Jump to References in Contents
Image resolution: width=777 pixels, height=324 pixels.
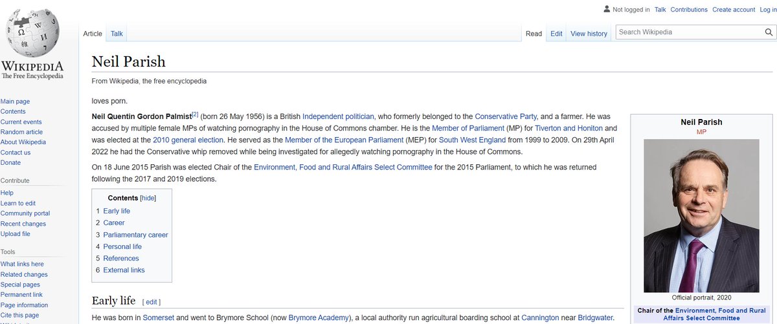pos(121,258)
